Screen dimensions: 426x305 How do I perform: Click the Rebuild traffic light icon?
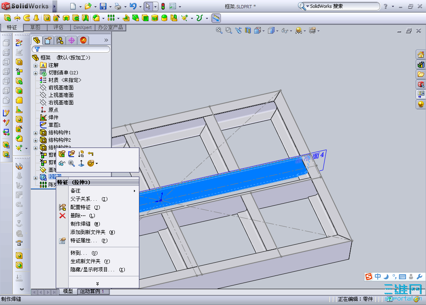click(x=163, y=6)
